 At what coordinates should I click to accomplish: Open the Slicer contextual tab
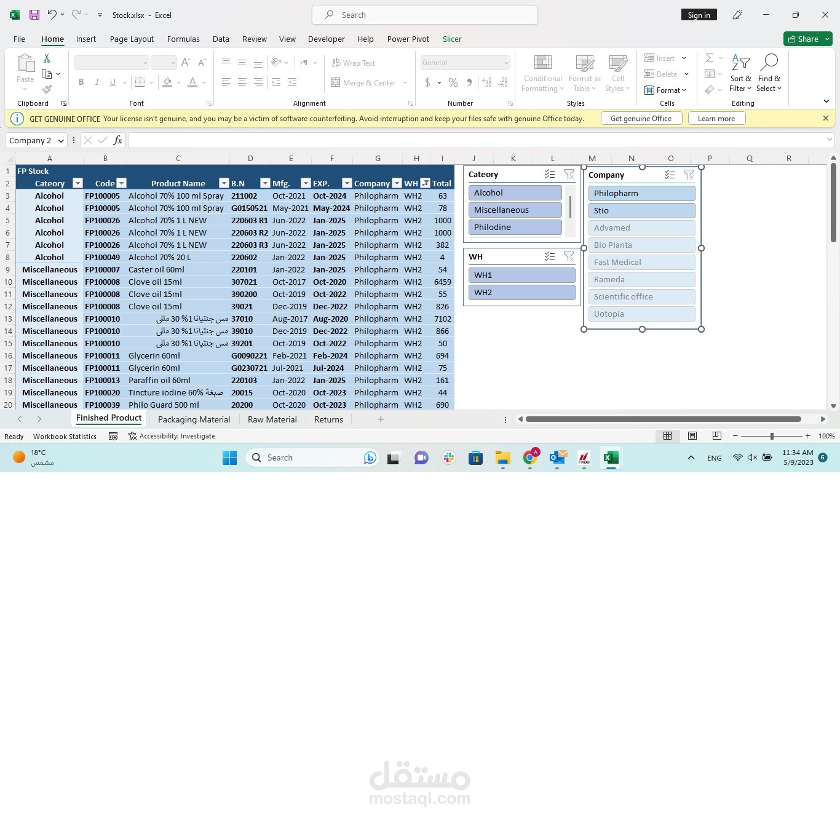point(452,39)
